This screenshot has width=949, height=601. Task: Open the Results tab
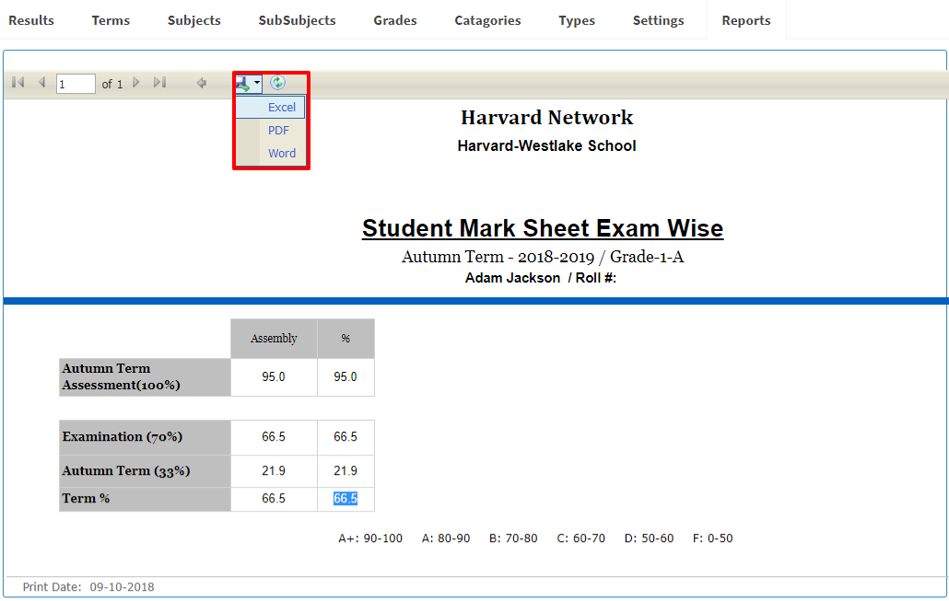(x=31, y=20)
